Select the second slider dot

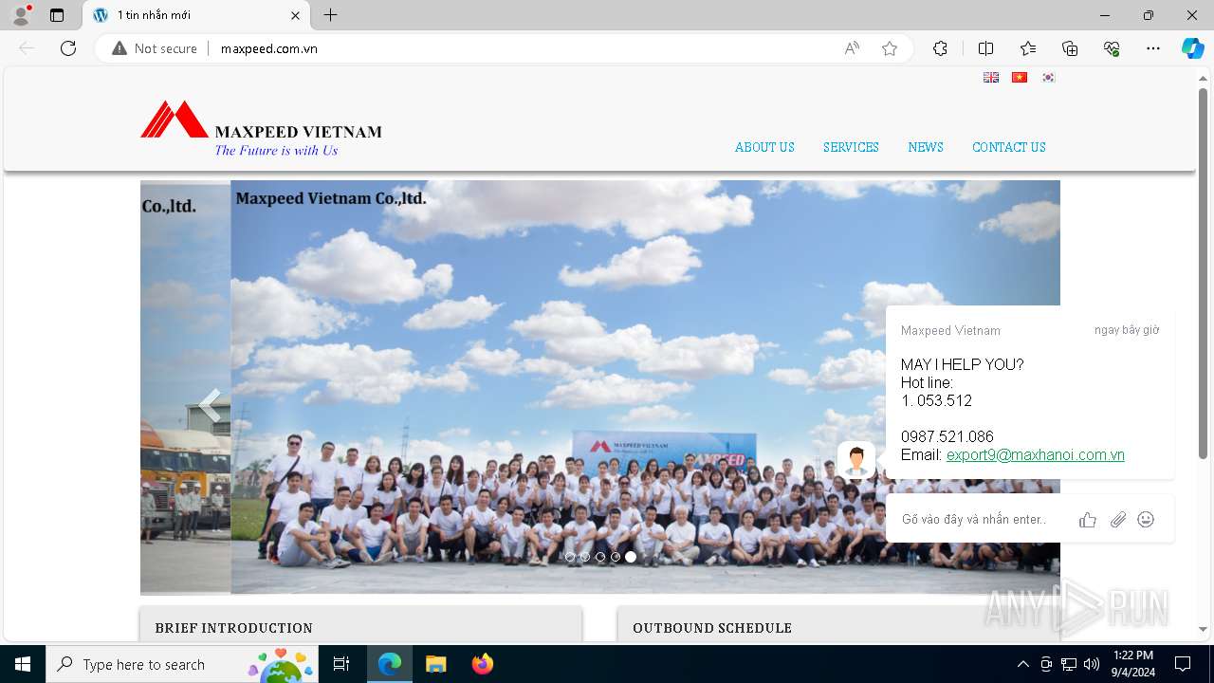[x=585, y=557]
